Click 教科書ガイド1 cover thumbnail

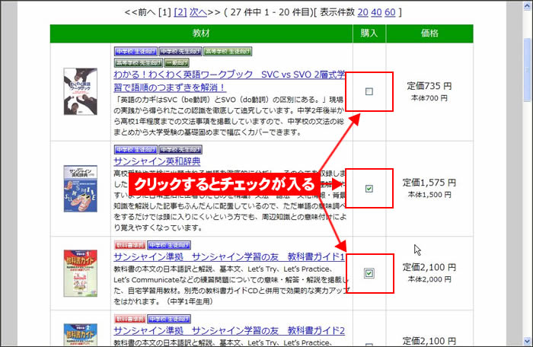[x=81, y=273]
